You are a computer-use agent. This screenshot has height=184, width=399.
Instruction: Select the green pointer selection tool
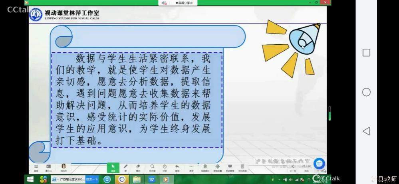(113, 168)
